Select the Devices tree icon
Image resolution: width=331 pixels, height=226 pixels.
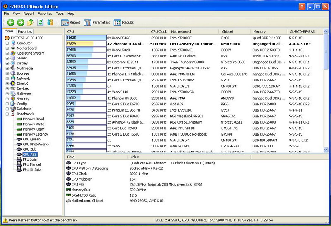pos(13,88)
